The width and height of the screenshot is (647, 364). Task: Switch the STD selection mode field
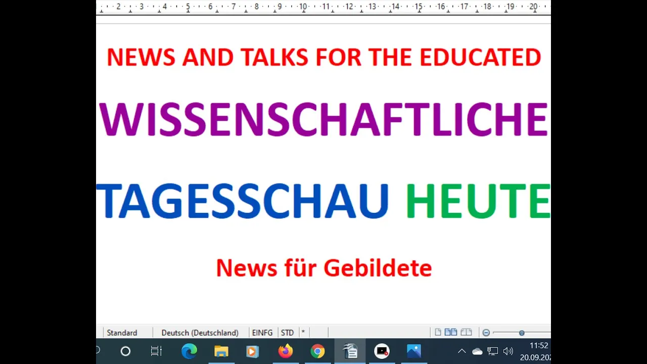coord(288,333)
